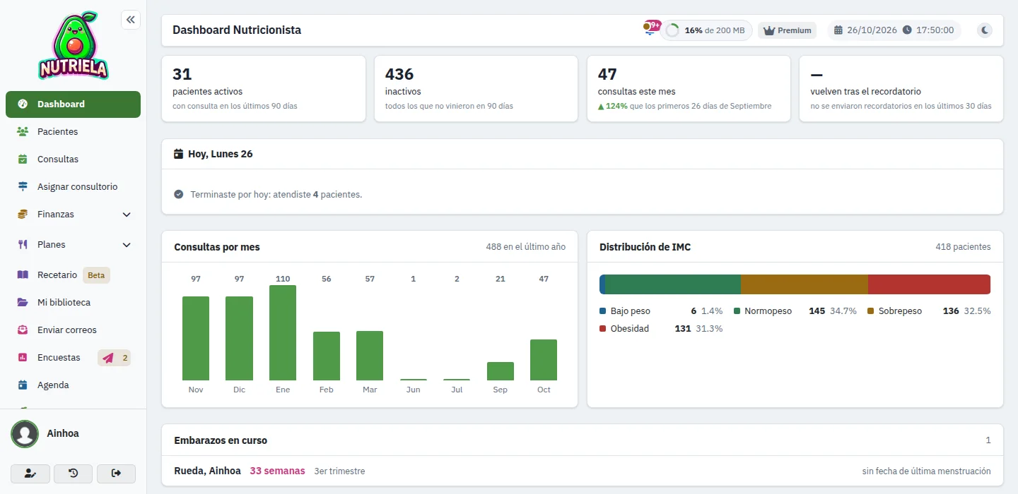1018x494 pixels.
Task: Open the 31 pacientes activos card
Action: coord(264,89)
